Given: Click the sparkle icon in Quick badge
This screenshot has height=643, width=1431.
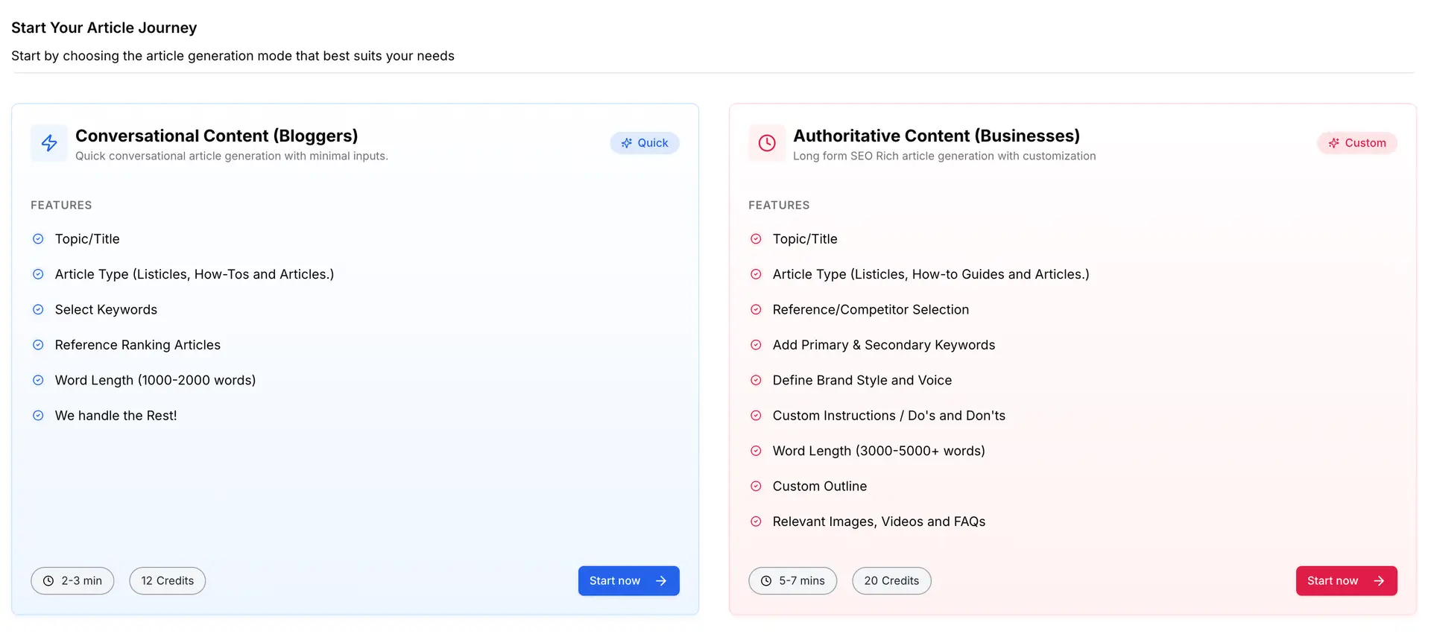Looking at the screenshot, I should point(627,143).
